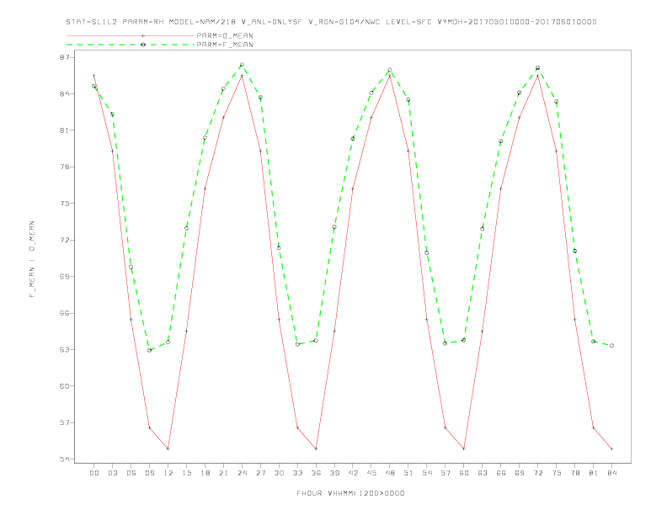667x515 pixels.
Task: Click the x-axis tick label 06
Action: [x=131, y=473]
